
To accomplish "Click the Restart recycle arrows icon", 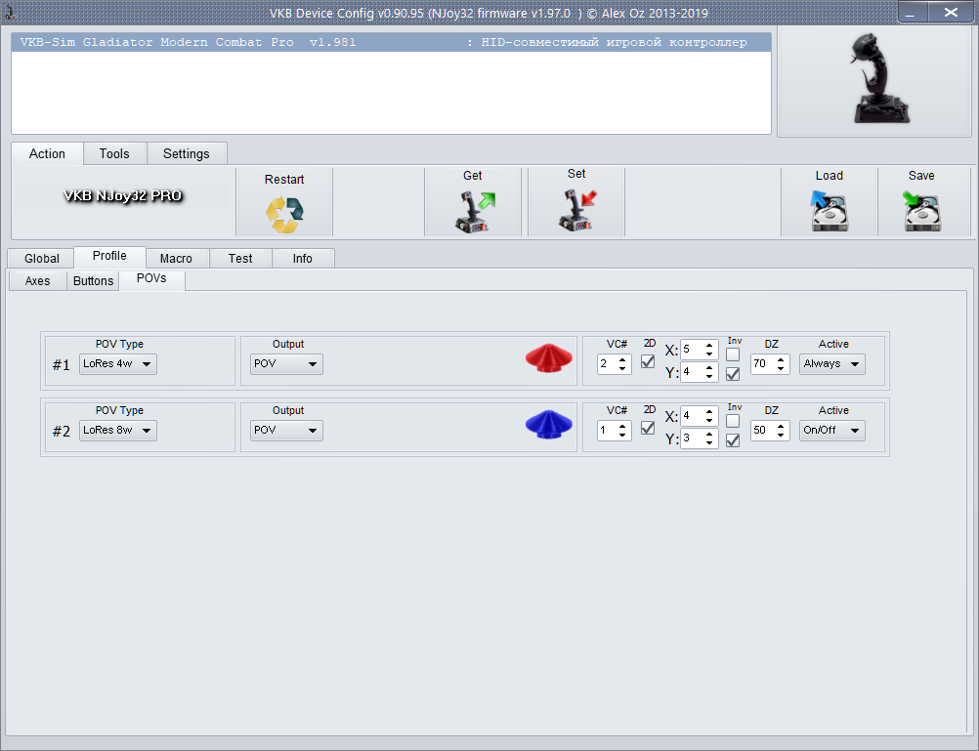I will click(284, 214).
